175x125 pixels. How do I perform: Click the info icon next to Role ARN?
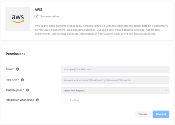click(22, 80)
